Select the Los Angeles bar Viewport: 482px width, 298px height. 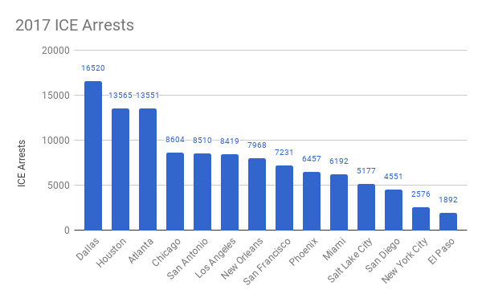pyautogui.click(x=230, y=192)
